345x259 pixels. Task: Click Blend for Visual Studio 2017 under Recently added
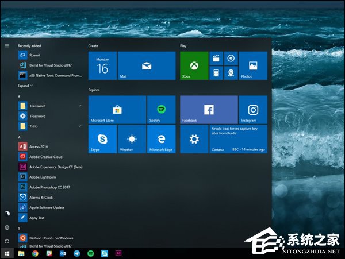[50, 65]
